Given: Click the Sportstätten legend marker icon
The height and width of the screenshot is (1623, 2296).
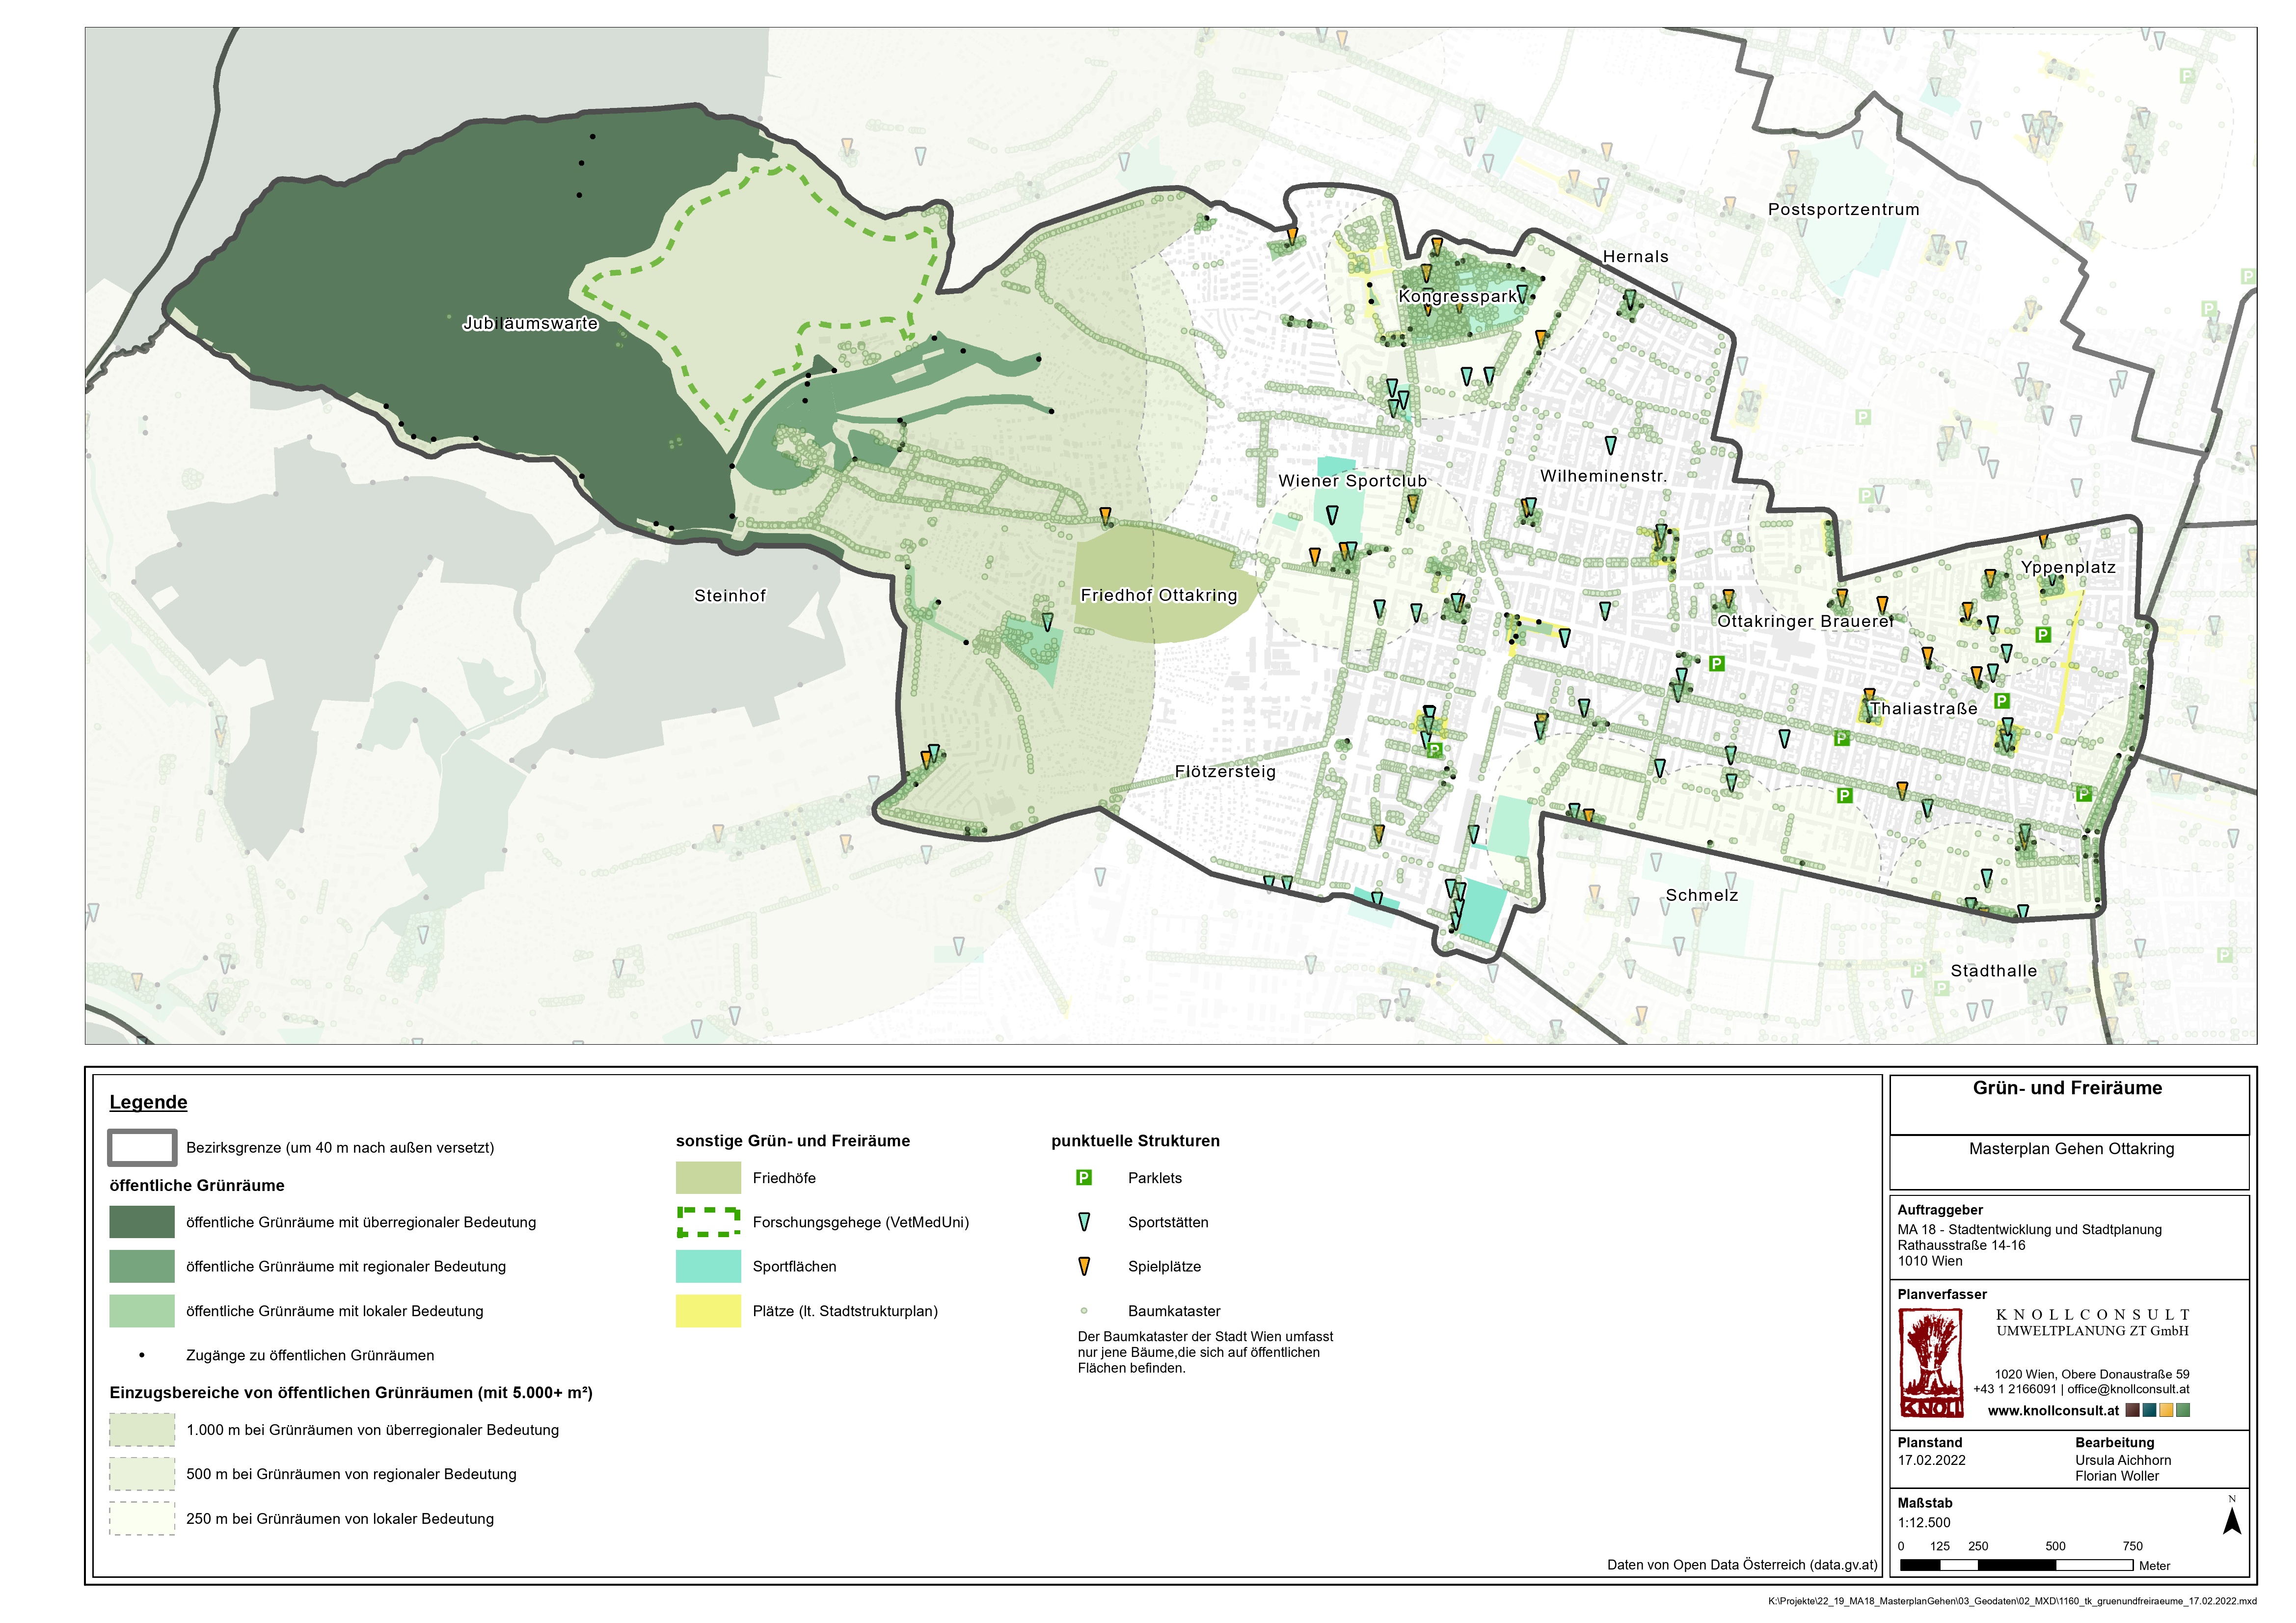Looking at the screenshot, I should tap(1083, 1222).
